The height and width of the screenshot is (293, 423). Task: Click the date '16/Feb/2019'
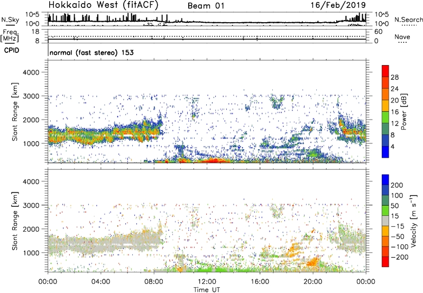pos(338,5)
